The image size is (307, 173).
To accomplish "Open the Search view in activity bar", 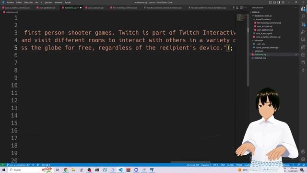I will (x=303, y=16).
